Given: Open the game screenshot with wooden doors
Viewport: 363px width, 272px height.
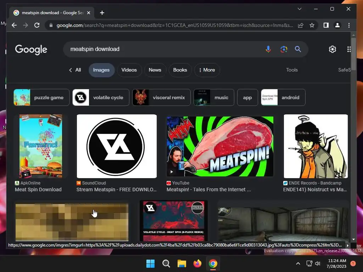Looking at the screenshot, I should (283, 224).
